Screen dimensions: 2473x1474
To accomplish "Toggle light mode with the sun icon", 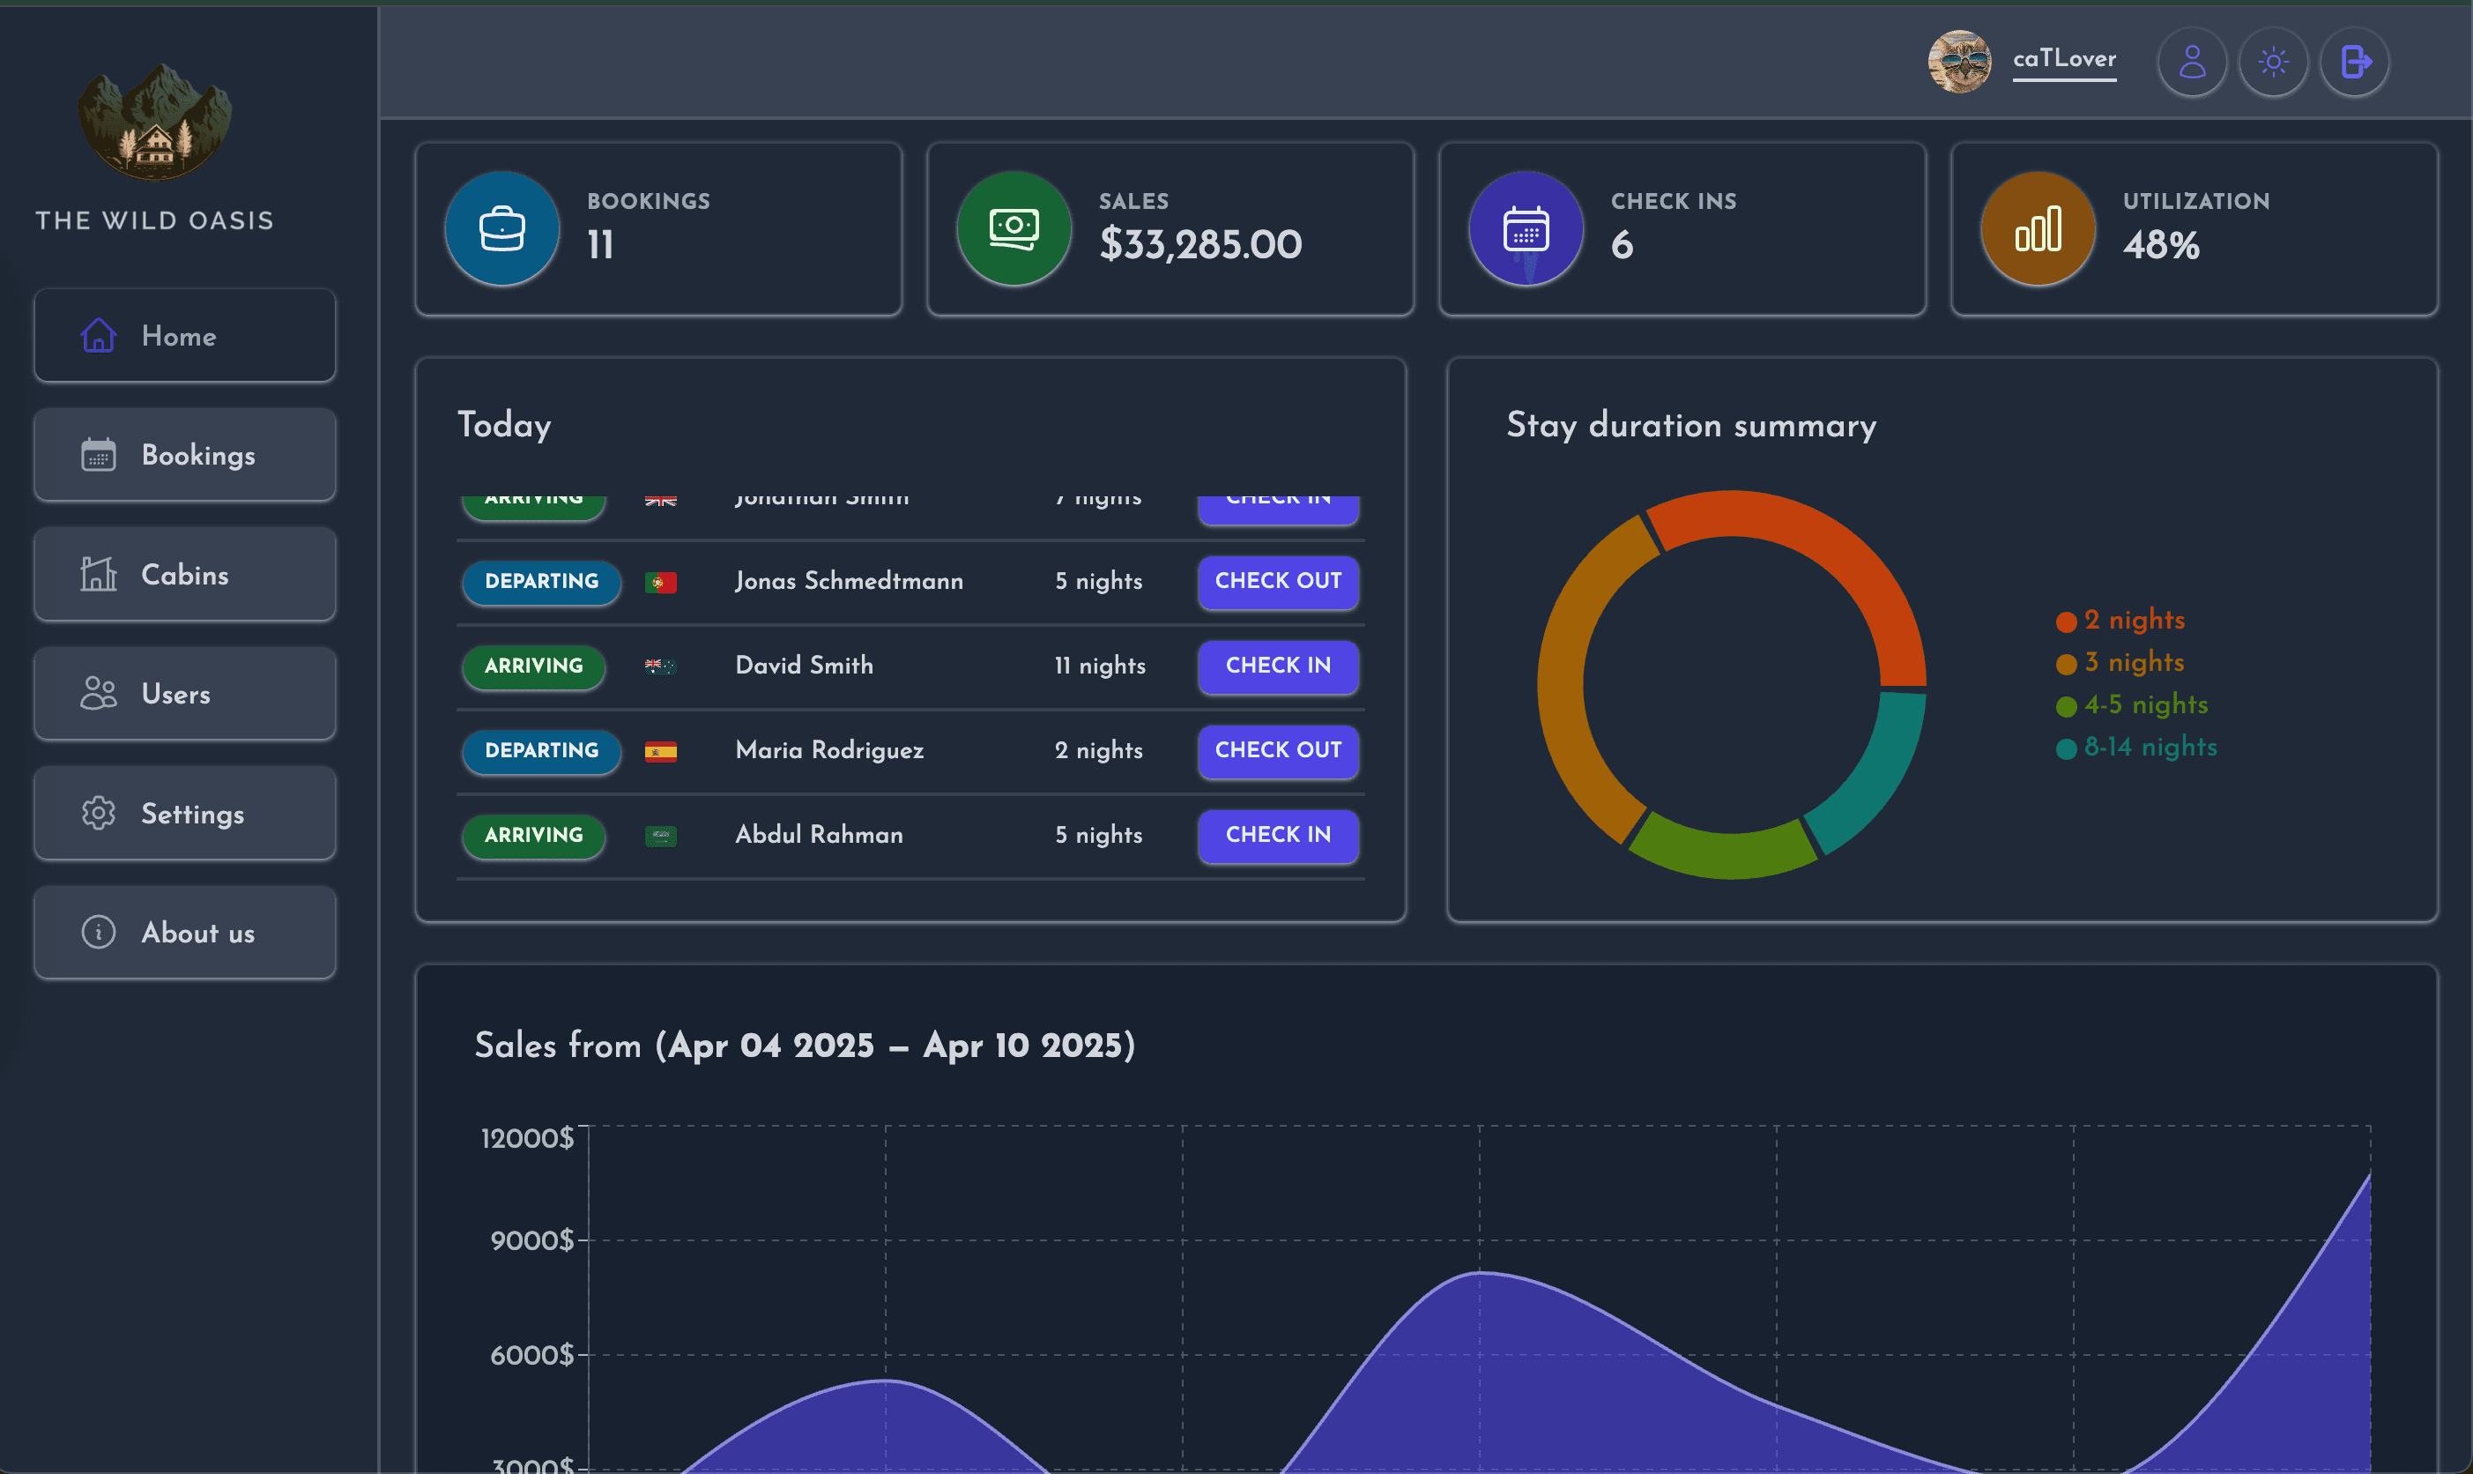I will [2274, 62].
